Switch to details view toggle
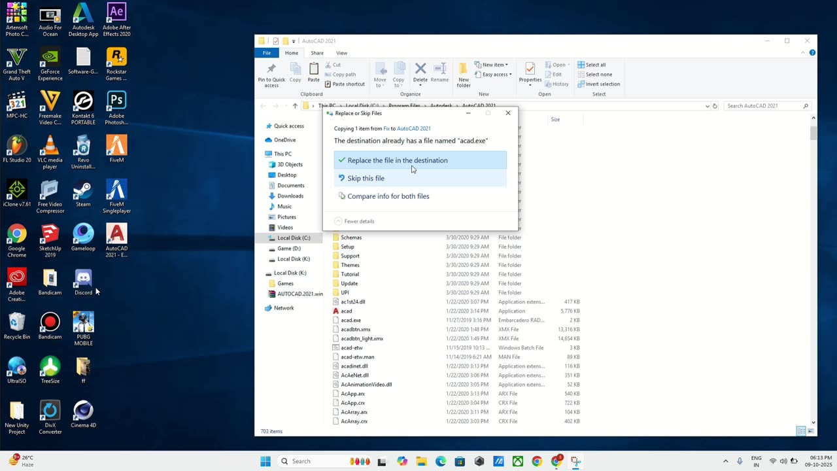The width and height of the screenshot is (837, 471). pos(801,431)
